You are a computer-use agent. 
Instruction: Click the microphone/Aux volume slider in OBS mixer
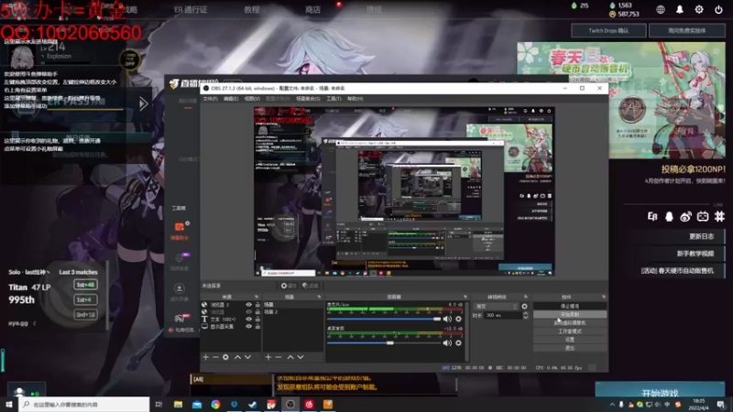(384, 319)
